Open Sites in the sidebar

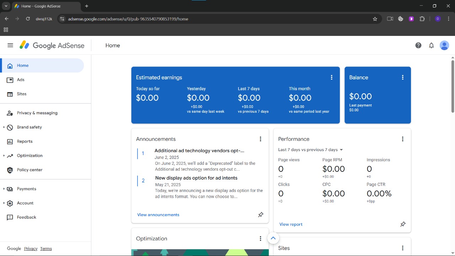[43, 94]
